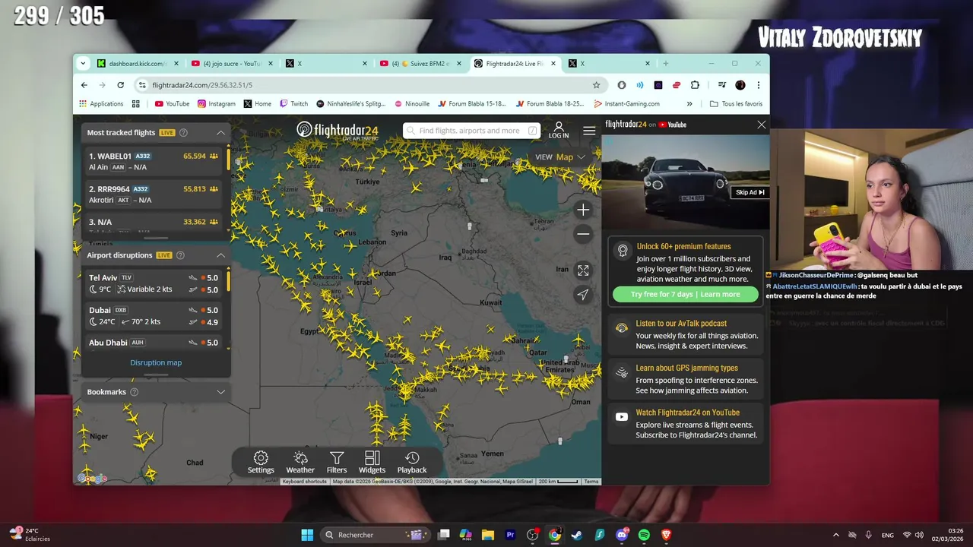Viewport: 973px width, 547px height.
Task: Open Chrome extensions puzzle icon
Action: coord(695,85)
